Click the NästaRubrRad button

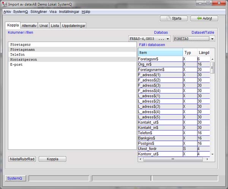[x=22, y=159]
